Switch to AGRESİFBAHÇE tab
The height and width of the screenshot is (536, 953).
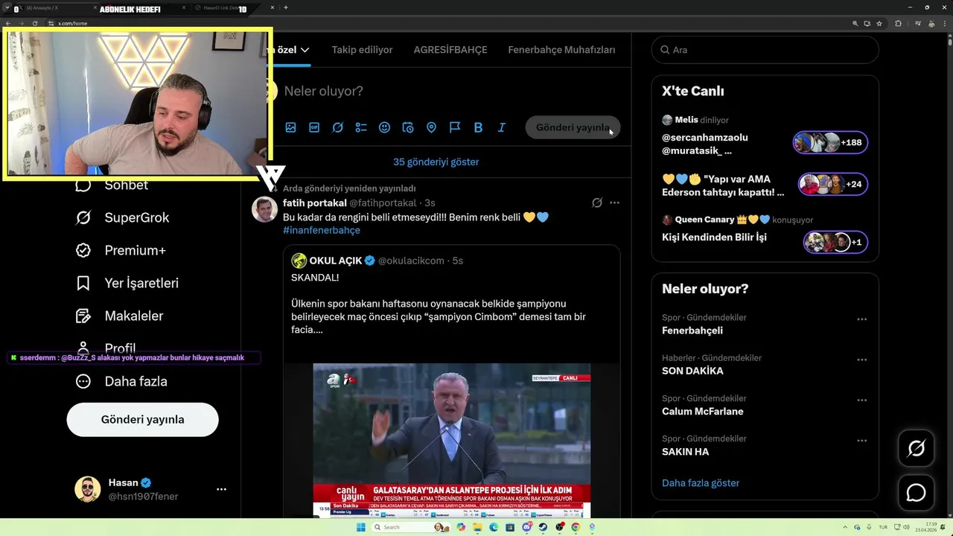pyautogui.click(x=450, y=50)
